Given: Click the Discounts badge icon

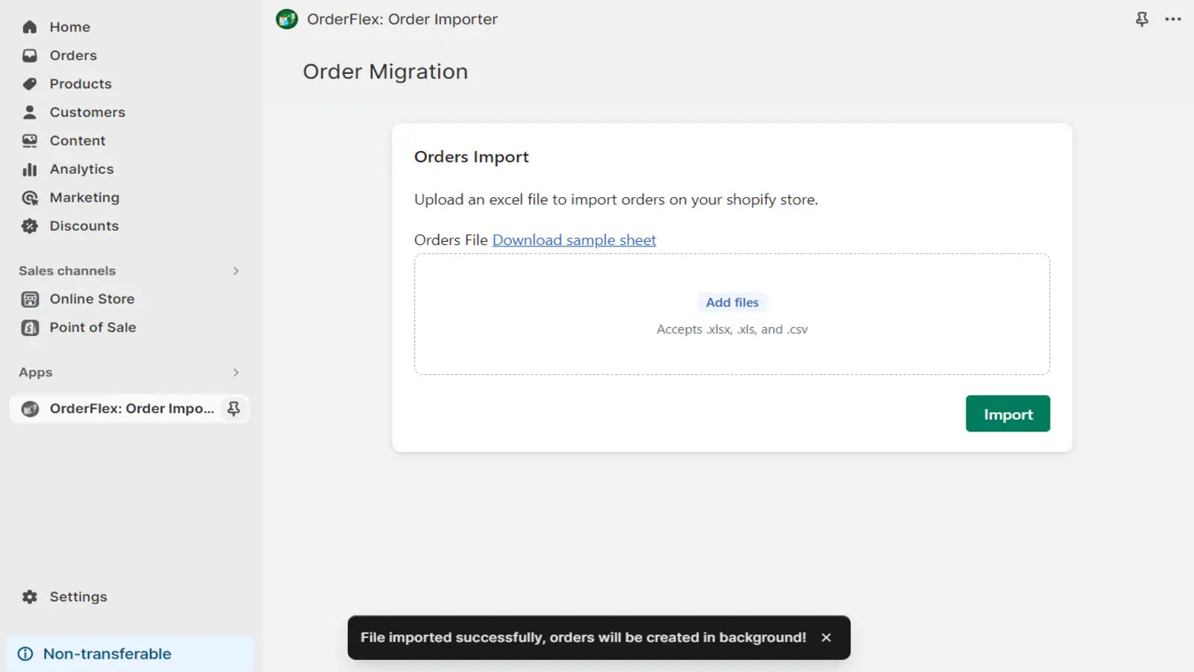Looking at the screenshot, I should (30, 226).
